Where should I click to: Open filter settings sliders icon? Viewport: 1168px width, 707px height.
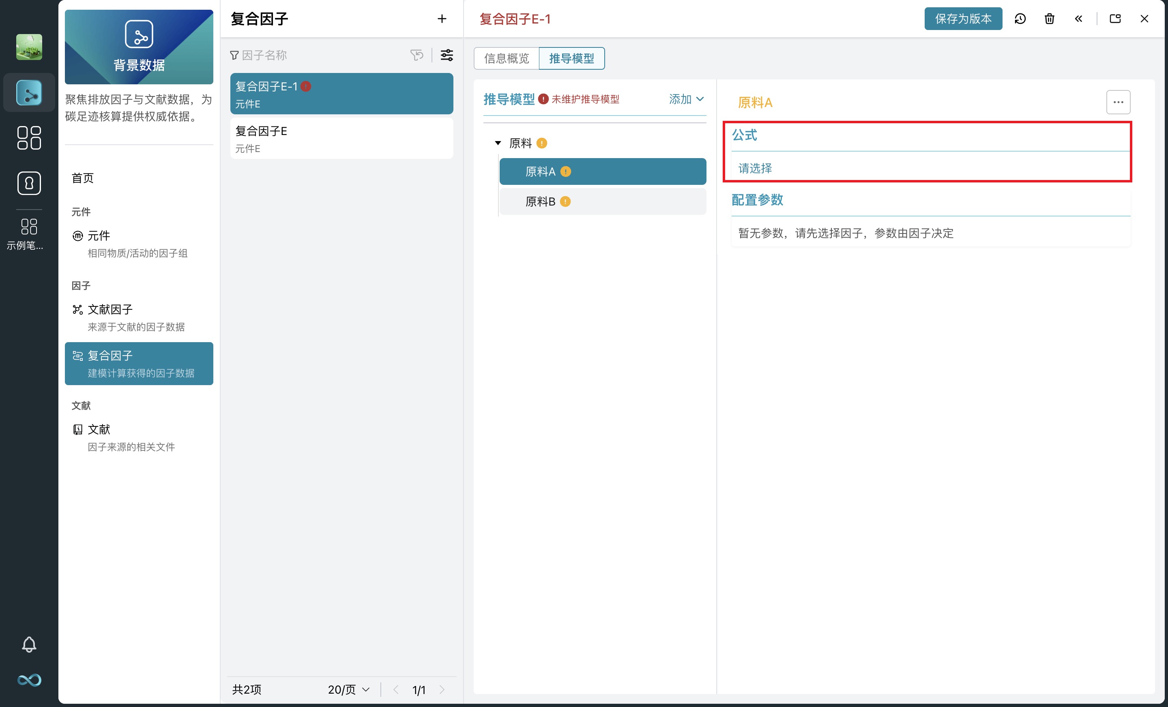447,56
